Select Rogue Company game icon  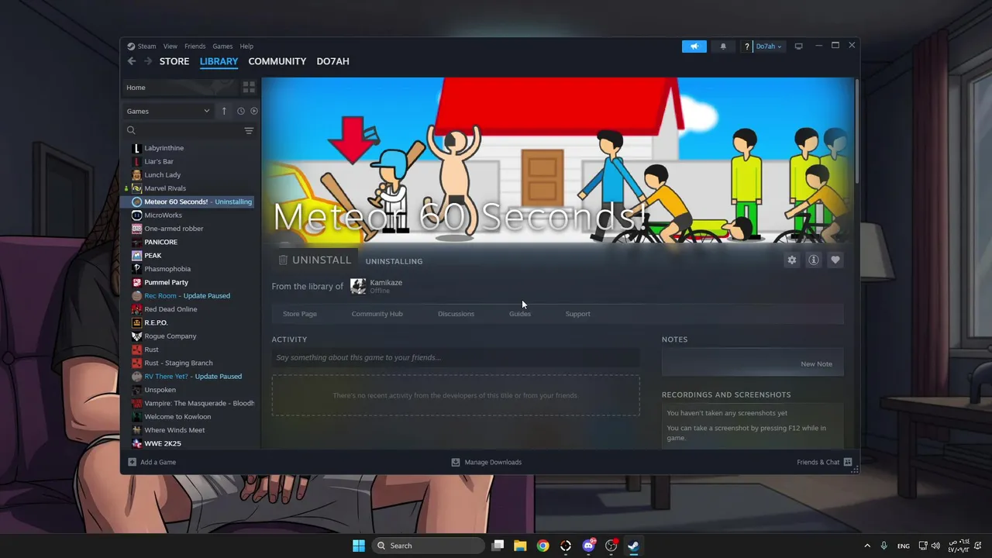click(137, 336)
